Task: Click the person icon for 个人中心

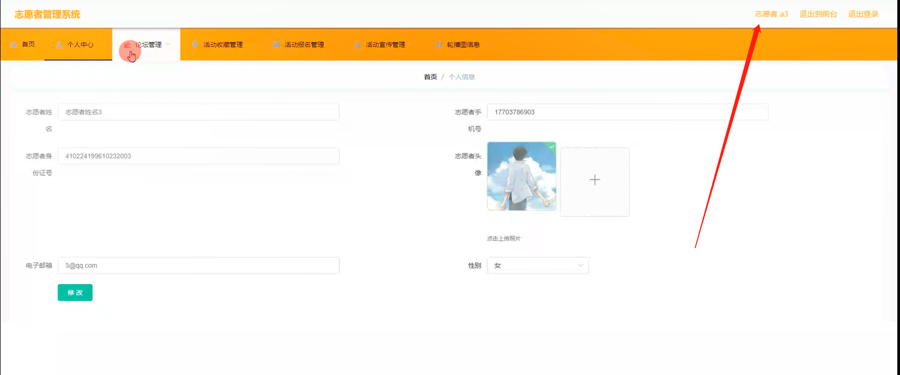Action: point(58,45)
